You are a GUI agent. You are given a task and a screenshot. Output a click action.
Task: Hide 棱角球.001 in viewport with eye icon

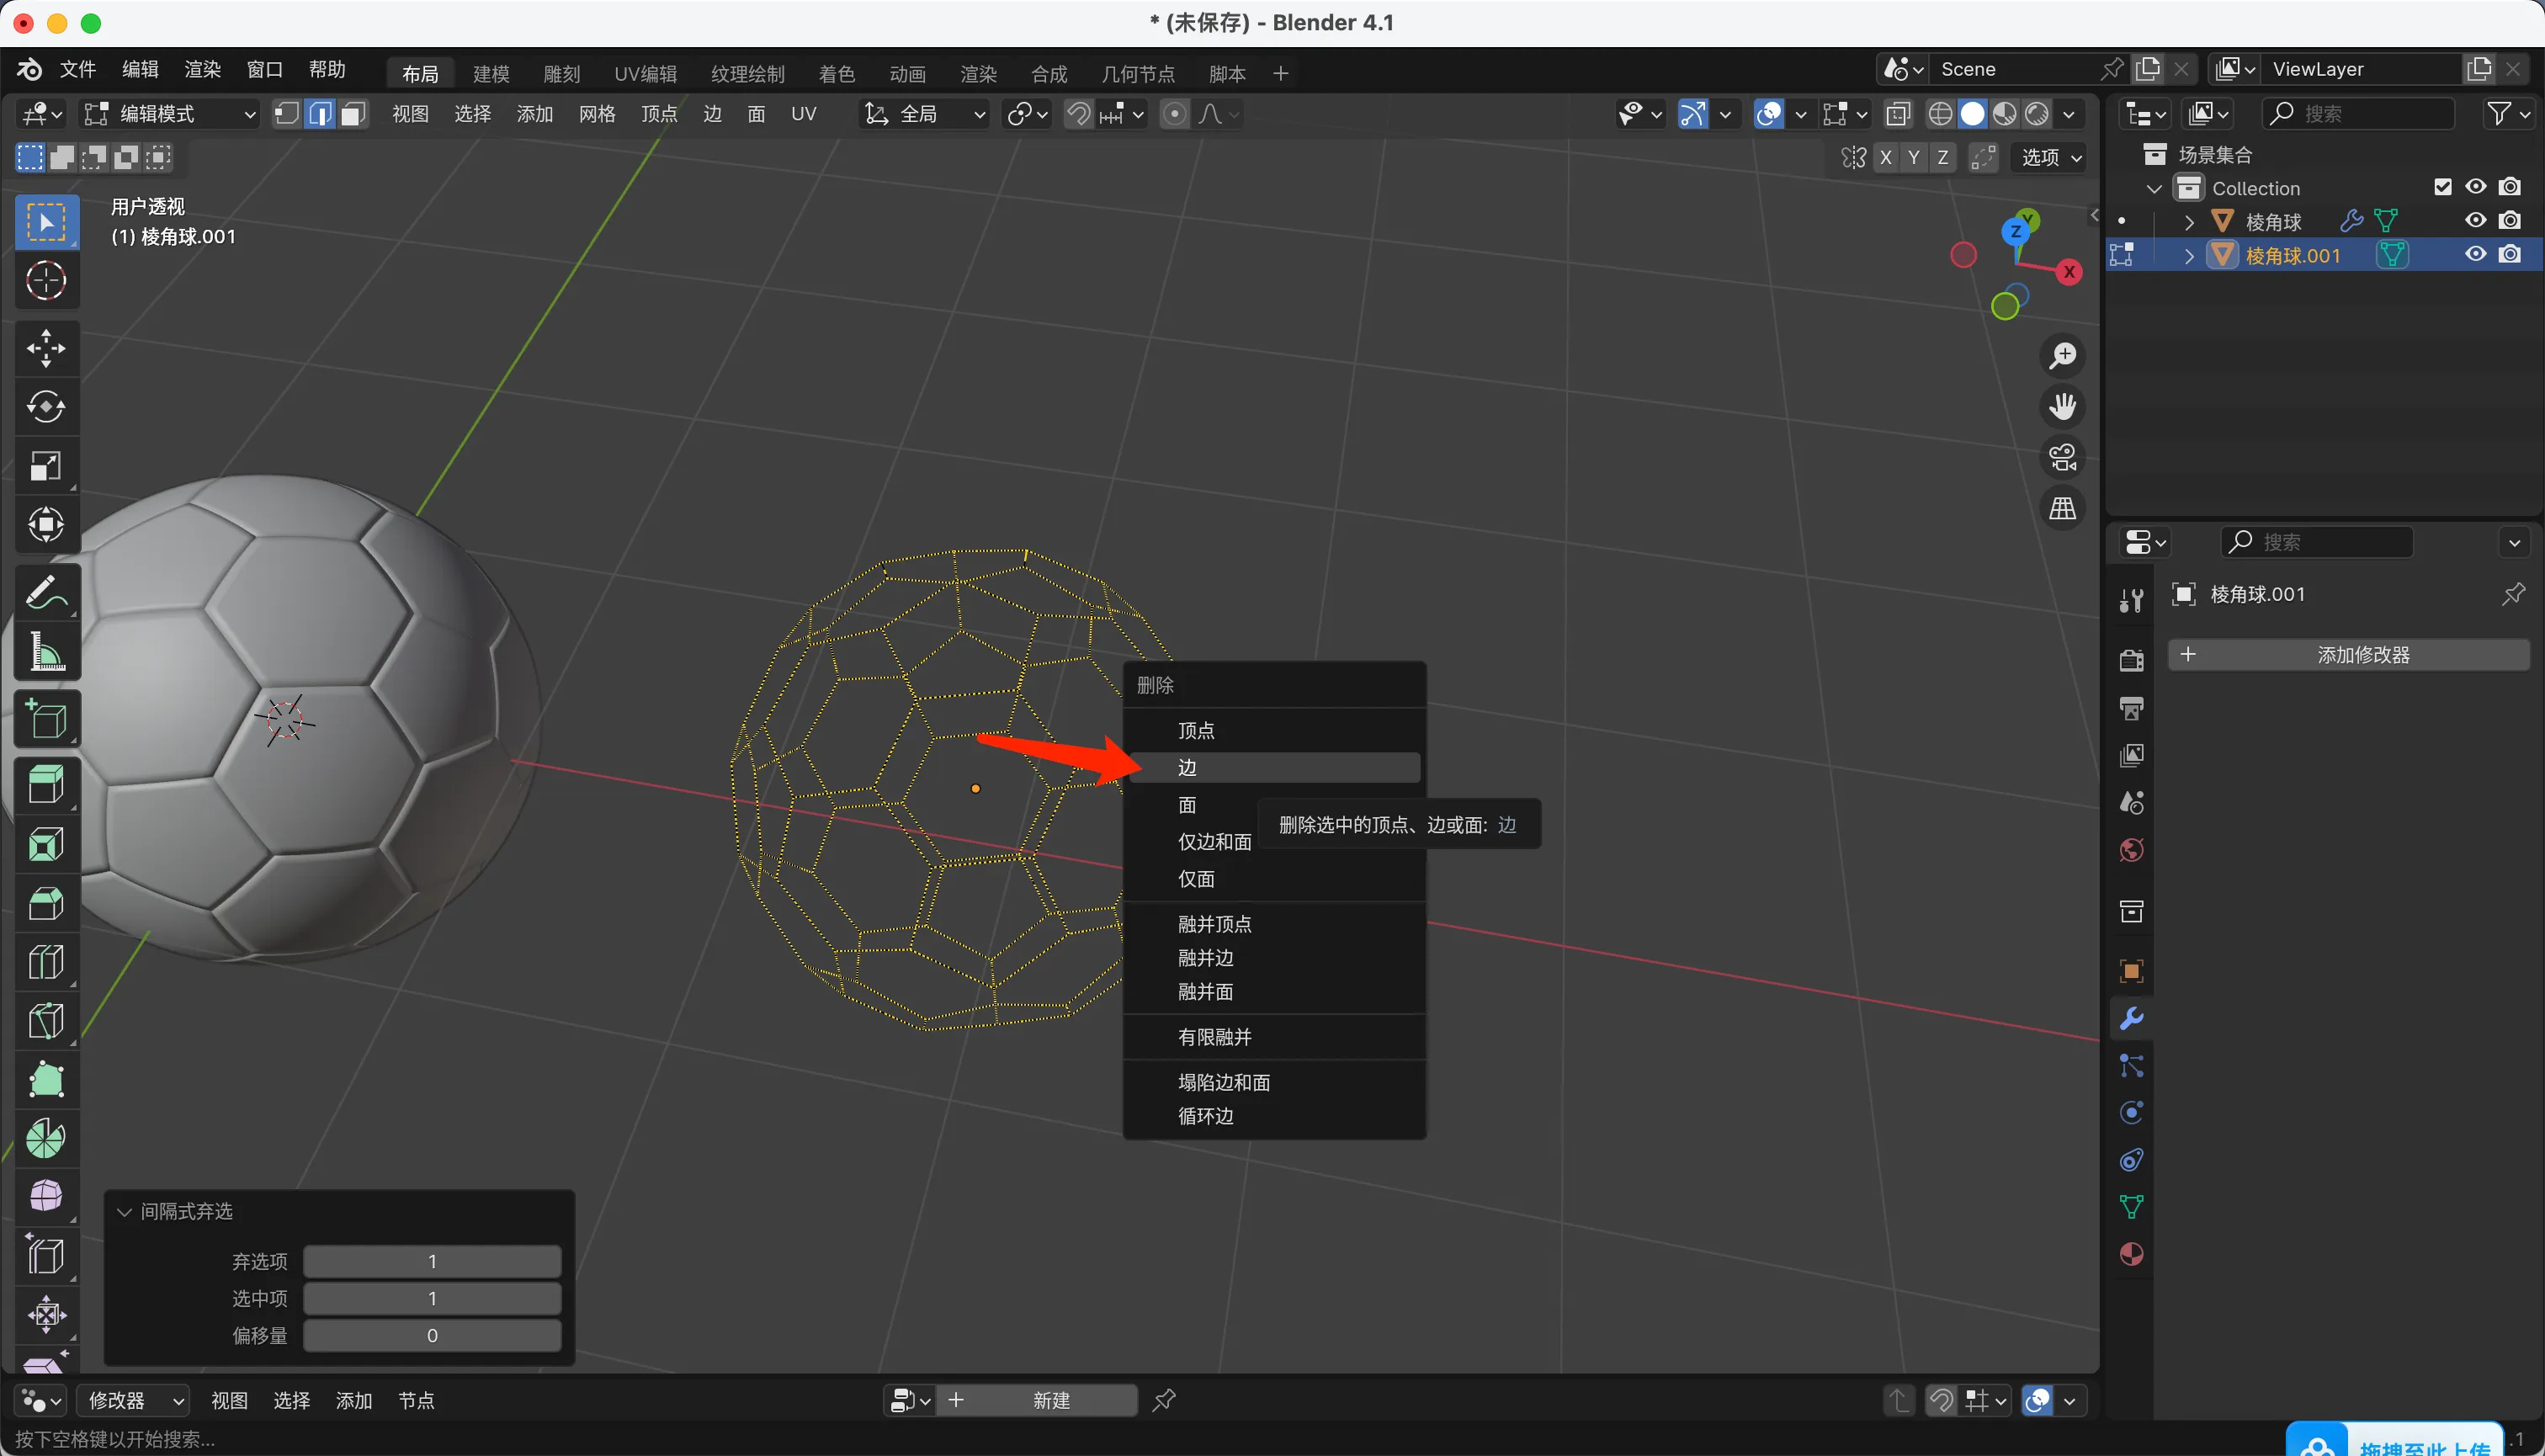(2475, 255)
